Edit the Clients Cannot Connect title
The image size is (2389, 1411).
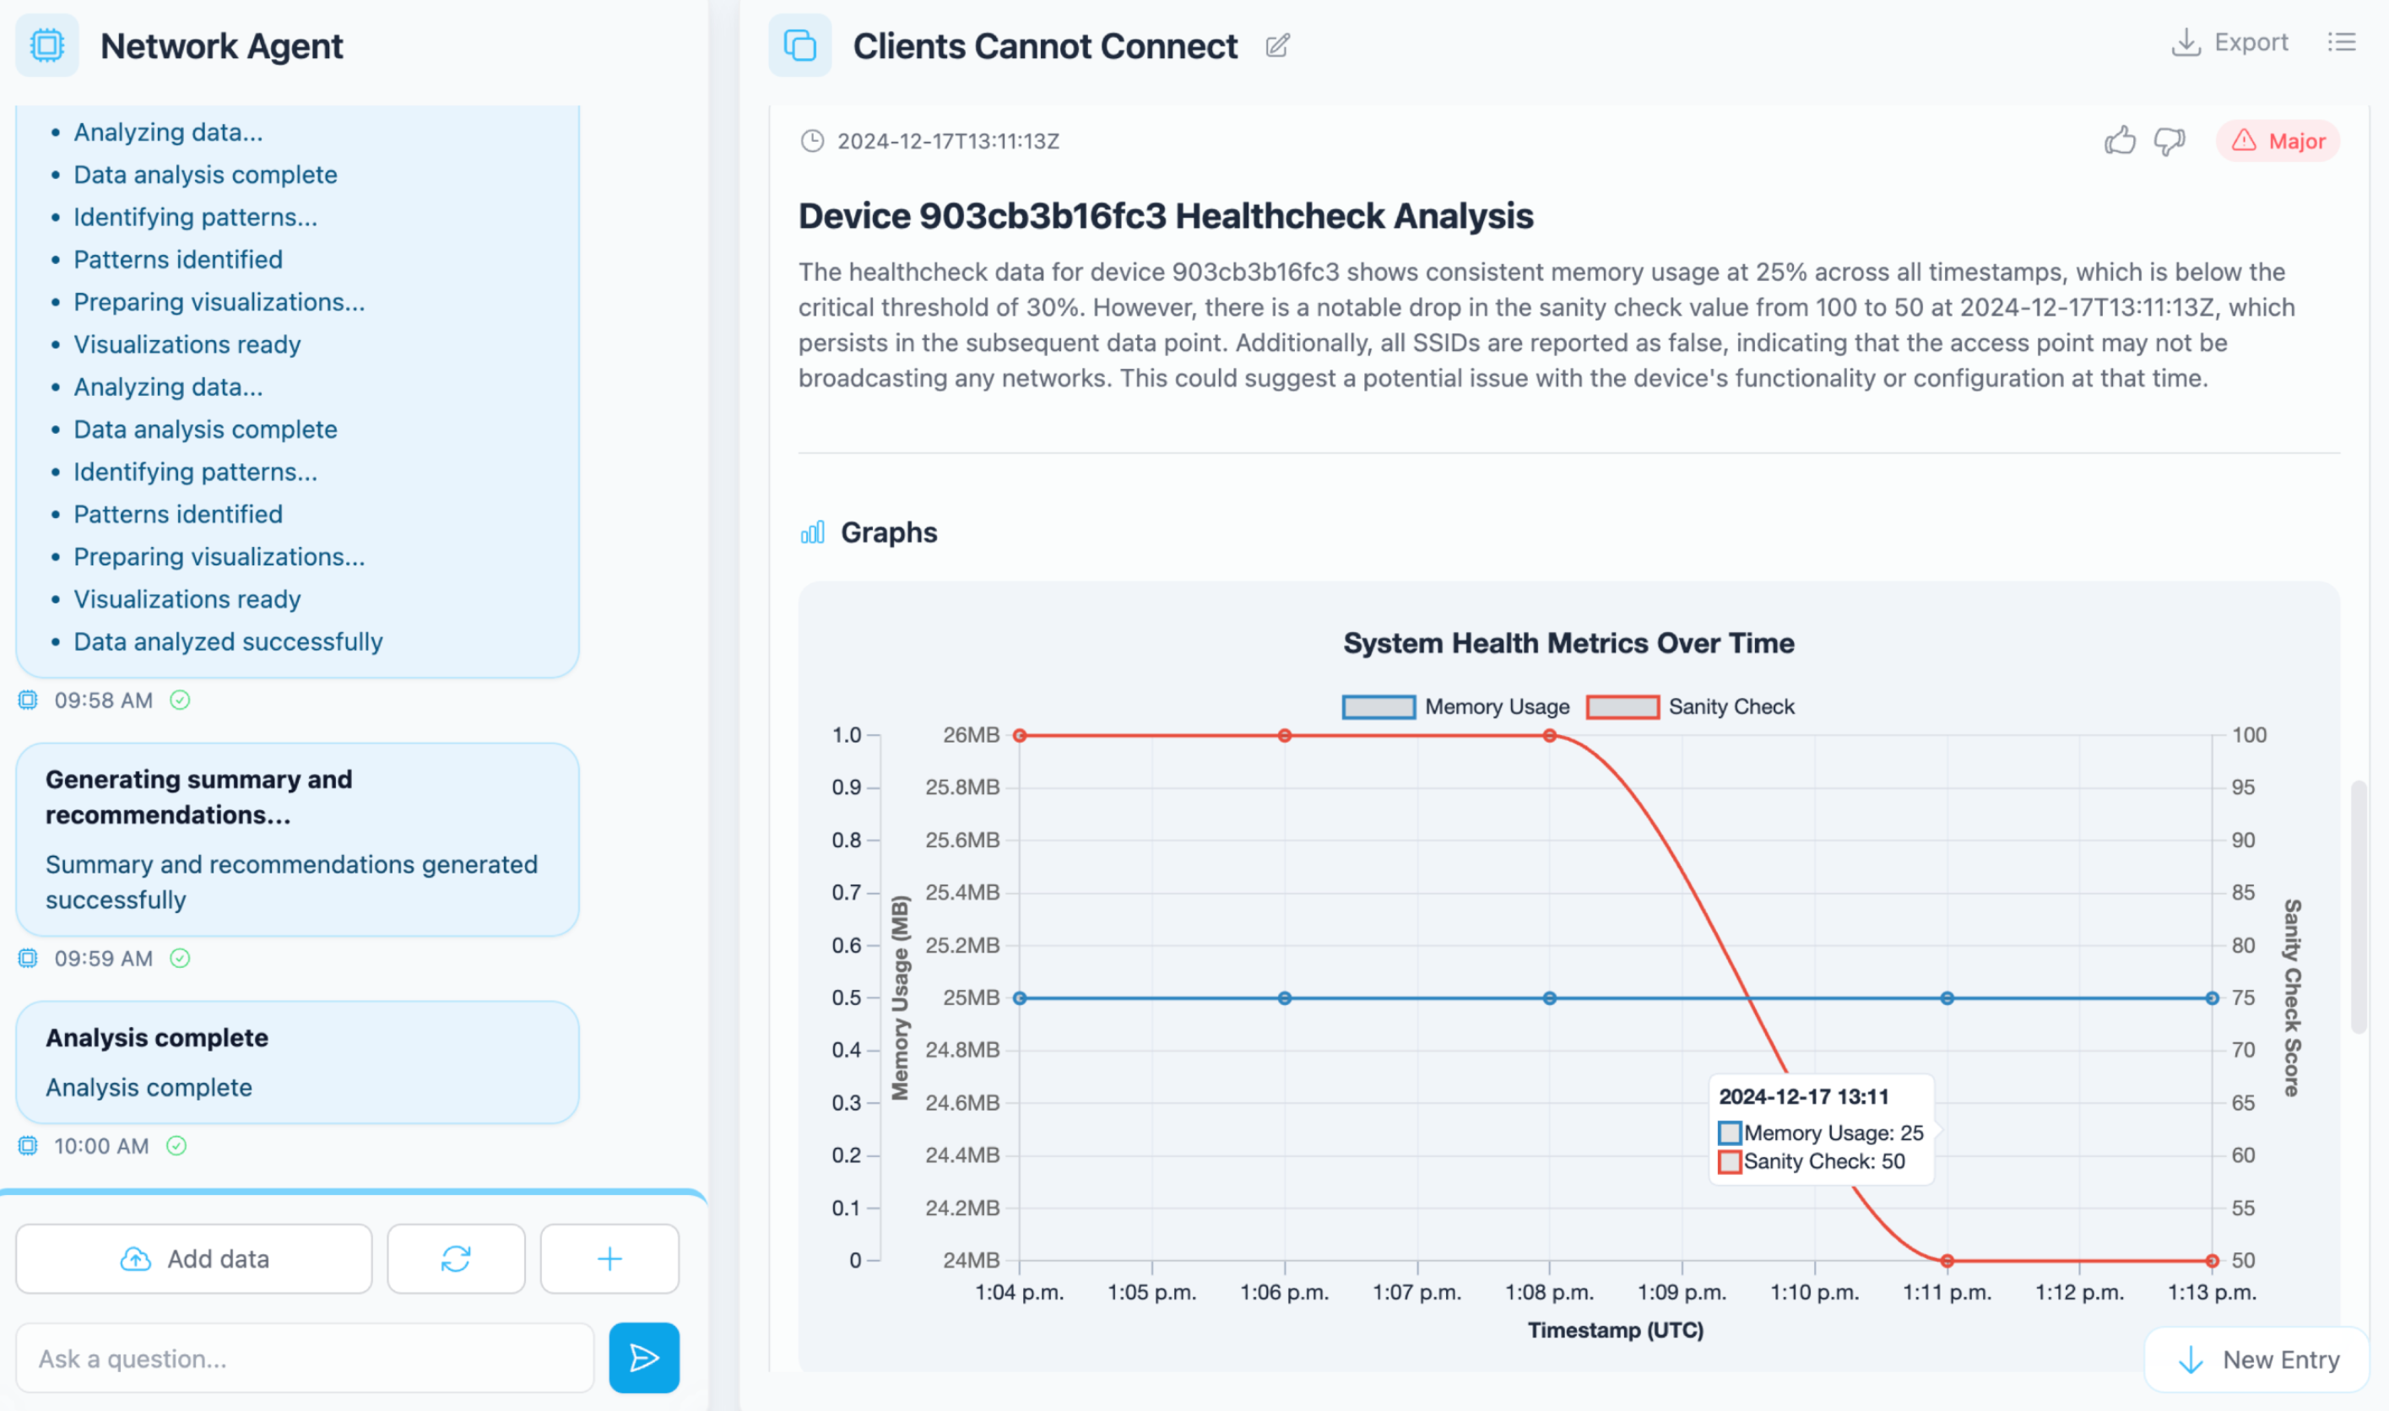click(x=1277, y=46)
